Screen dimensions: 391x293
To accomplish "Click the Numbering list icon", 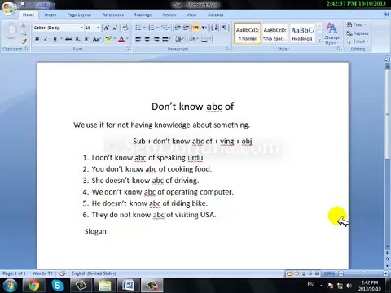I will click(x=152, y=28).
